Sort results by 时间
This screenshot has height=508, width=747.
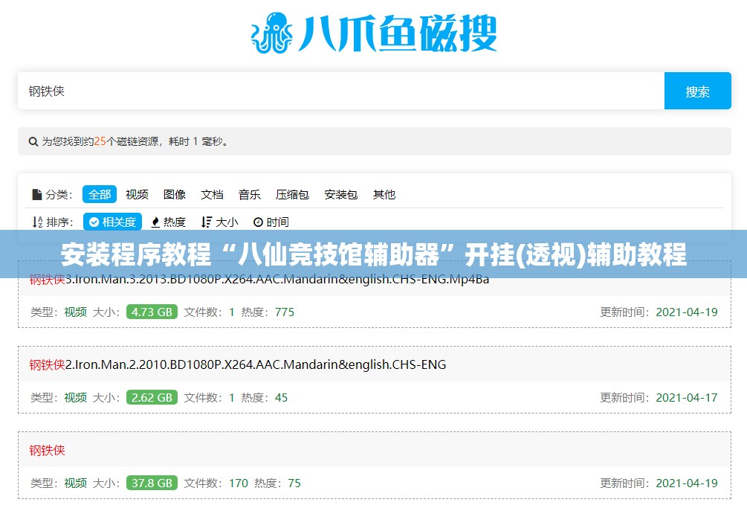(x=271, y=222)
